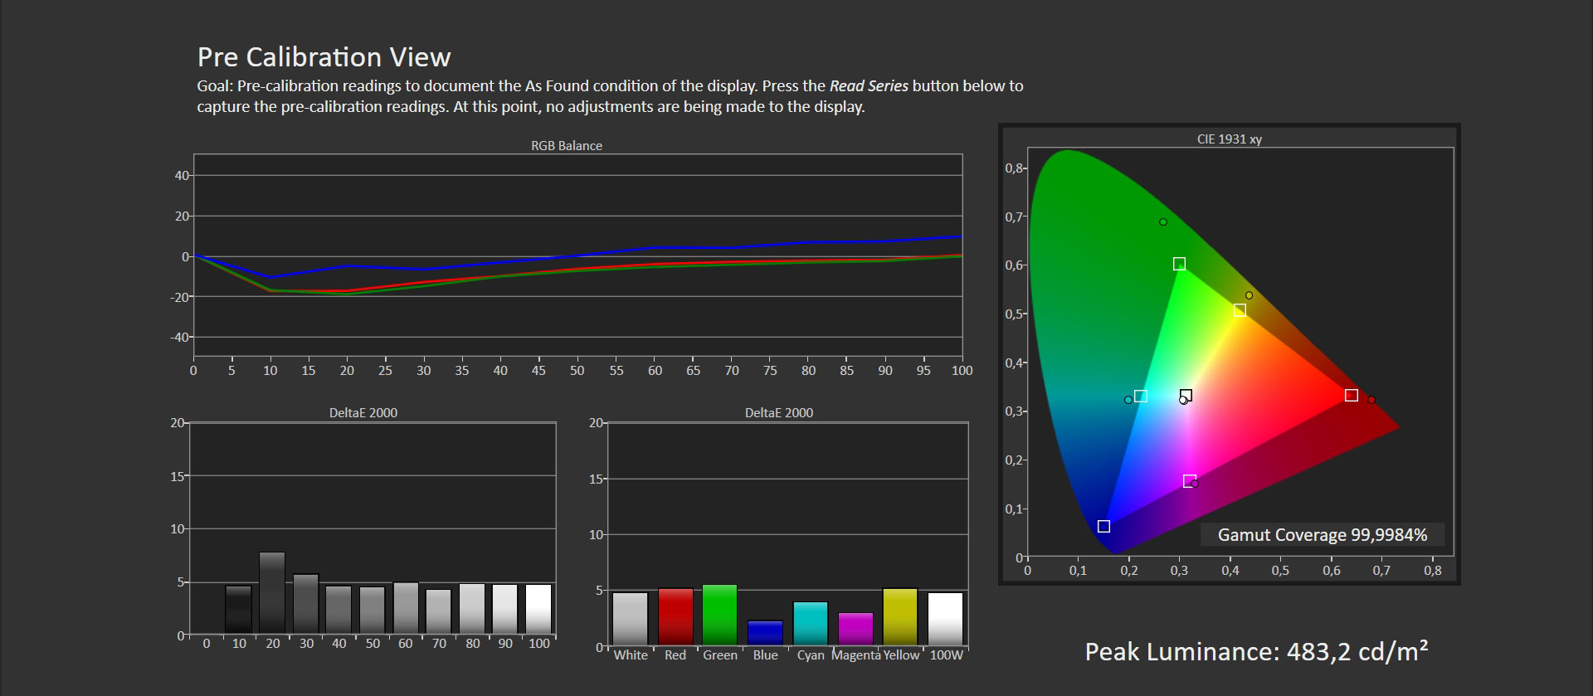
Task: Click the green target square in CIE diagram
Action: [1179, 264]
